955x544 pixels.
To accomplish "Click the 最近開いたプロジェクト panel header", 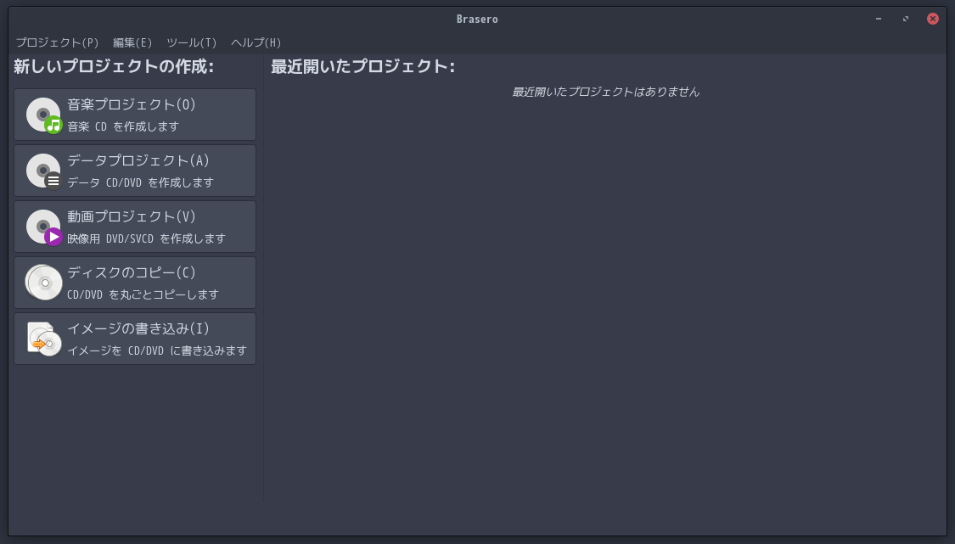I will (x=362, y=64).
